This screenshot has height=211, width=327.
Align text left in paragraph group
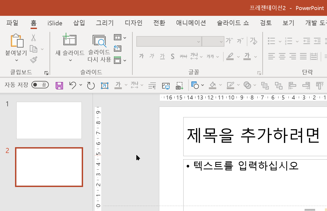(x=272, y=56)
